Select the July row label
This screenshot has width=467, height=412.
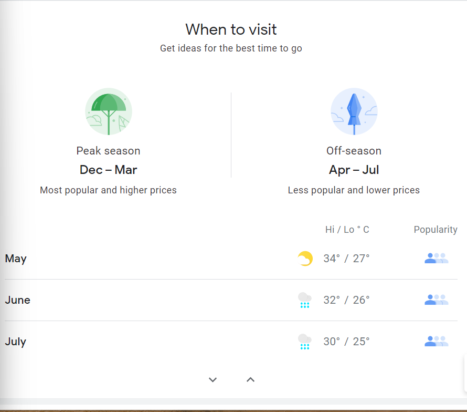point(16,342)
